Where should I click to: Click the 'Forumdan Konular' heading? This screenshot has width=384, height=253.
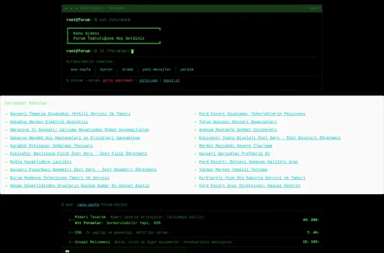pyautogui.click(x=26, y=103)
